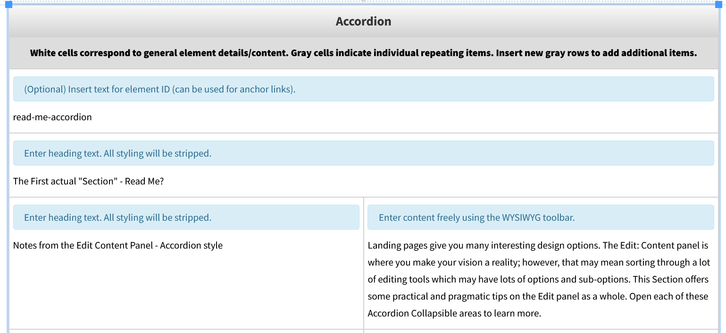Click the optional element ID hint box
Viewport: 726px width, 333px height.
tap(363, 89)
